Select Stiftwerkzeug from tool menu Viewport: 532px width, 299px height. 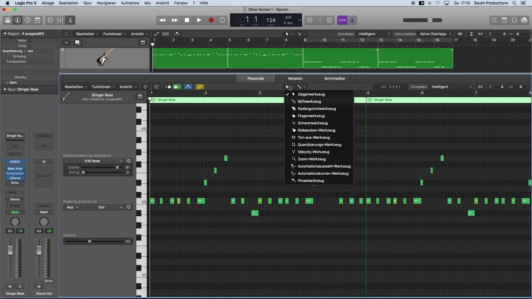(x=319, y=101)
